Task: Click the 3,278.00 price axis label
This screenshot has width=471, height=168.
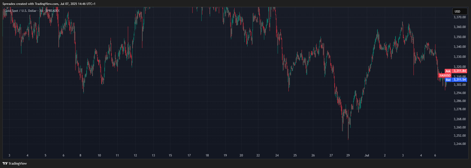Action: tap(460, 109)
